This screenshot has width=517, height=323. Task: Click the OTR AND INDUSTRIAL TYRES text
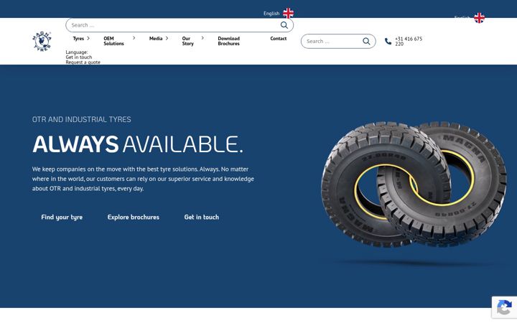tap(81, 119)
